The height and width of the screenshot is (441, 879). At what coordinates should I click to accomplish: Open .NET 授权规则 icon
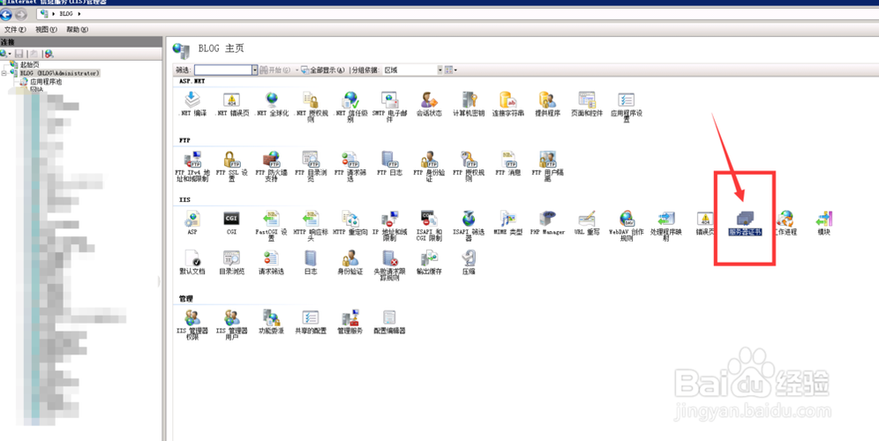311,107
